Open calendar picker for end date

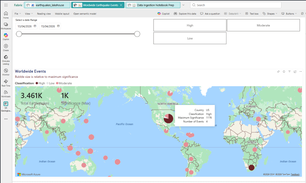point(58,26)
